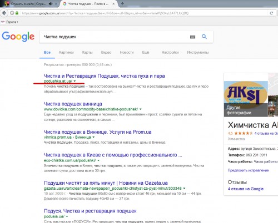278x223 pixels.
Task: Click the browser address bar URL
Action: (x=105, y=13)
